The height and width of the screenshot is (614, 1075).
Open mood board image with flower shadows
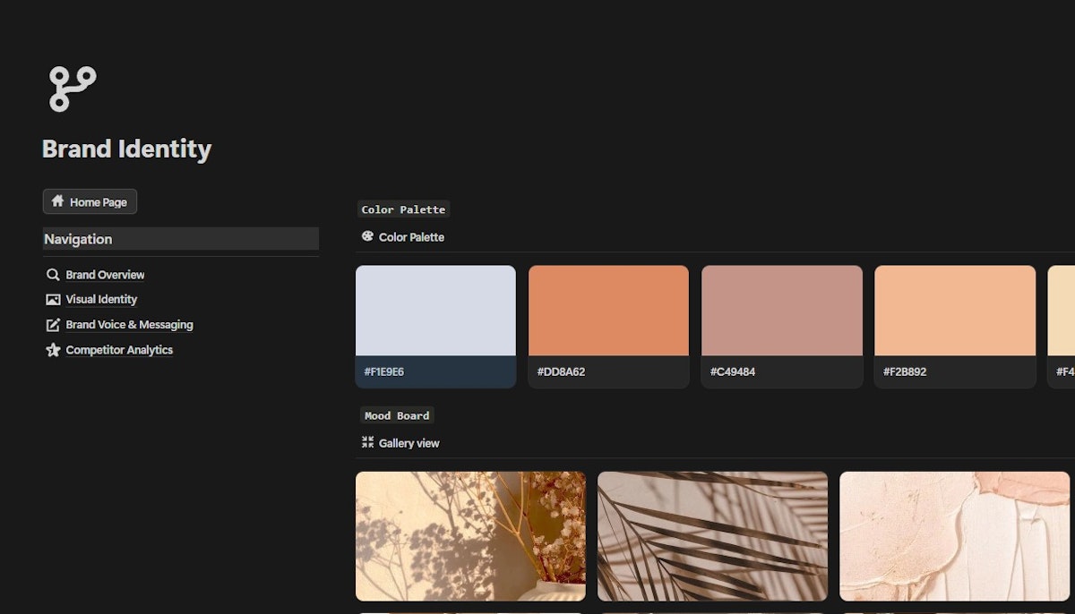(x=470, y=536)
